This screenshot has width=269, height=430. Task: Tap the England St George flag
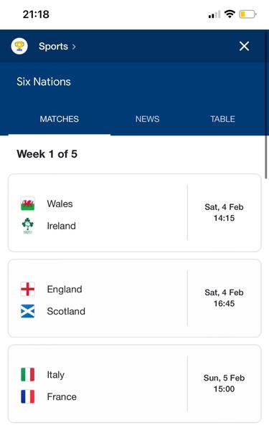(x=28, y=289)
